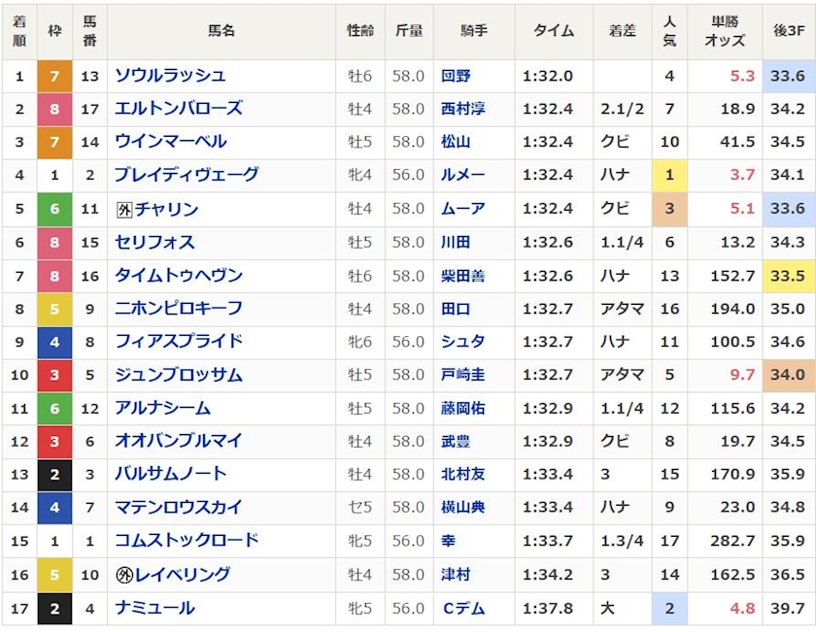Click the orange frame 7 badge for ソウルラッシュ

pos(54,76)
